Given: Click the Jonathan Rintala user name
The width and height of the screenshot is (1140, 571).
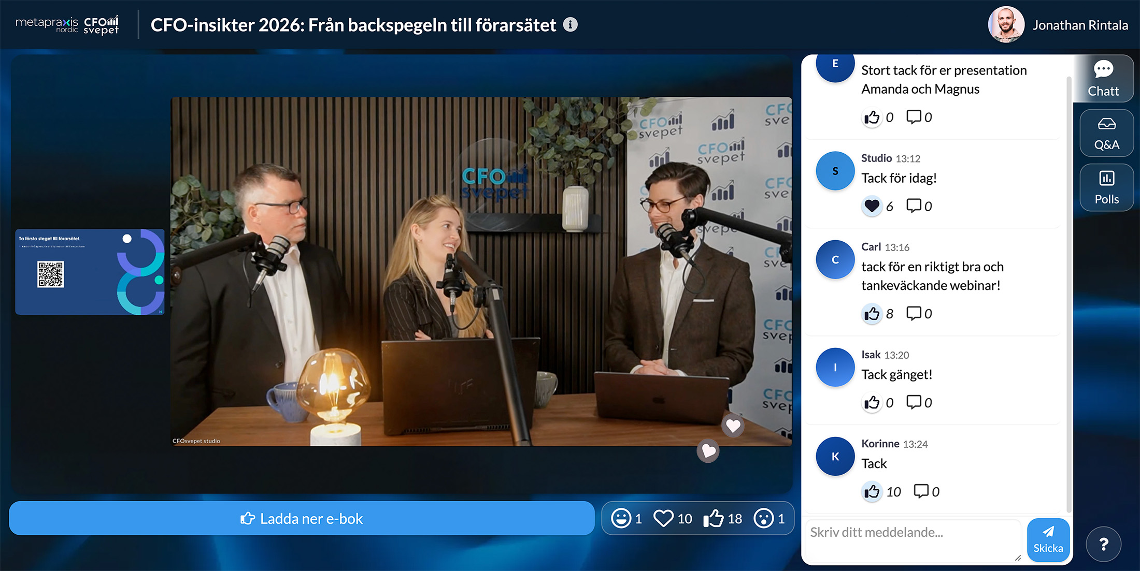Looking at the screenshot, I should click(1080, 25).
